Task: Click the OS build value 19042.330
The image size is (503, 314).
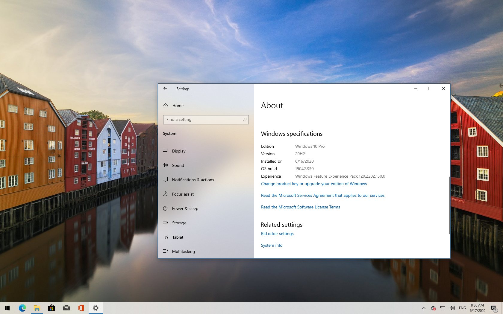Action: (x=304, y=169)
